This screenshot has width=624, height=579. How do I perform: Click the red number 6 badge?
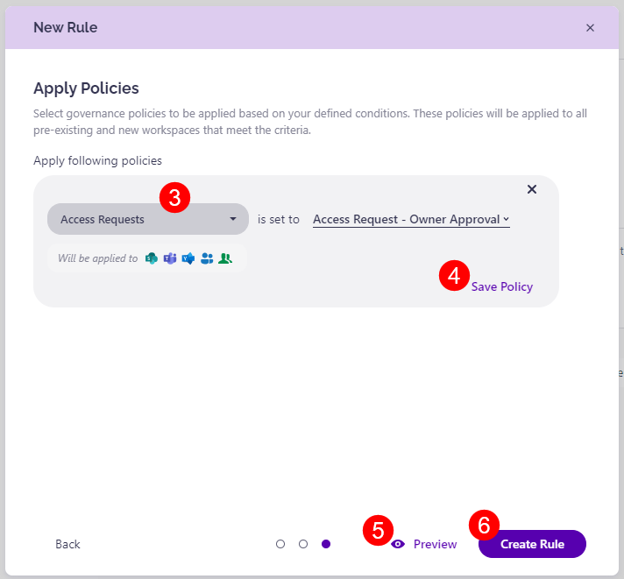pyautogui.click(x=485, y=526)
